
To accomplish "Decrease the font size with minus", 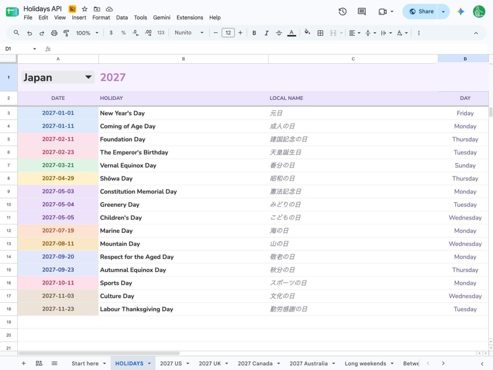I will [x=216, y=33].
